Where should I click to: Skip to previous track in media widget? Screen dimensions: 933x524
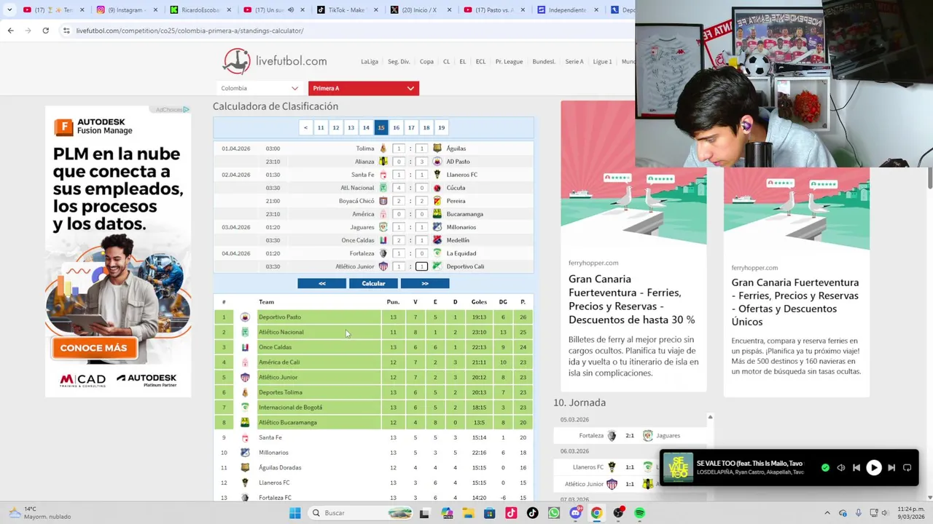pyautogui.click(x=856, y=468)
